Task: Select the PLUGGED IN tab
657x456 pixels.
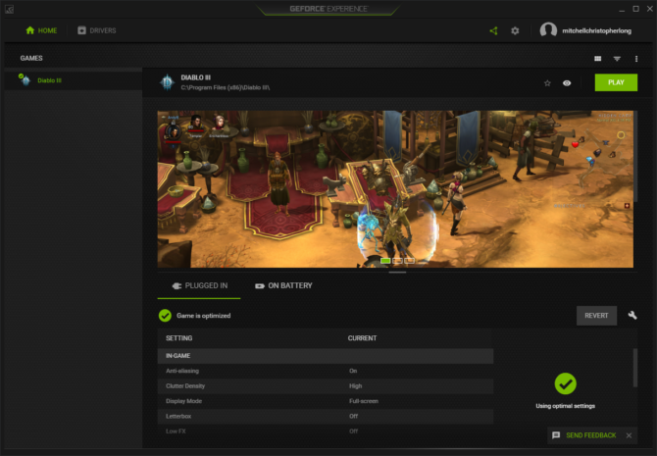Action: click(199, 285)
